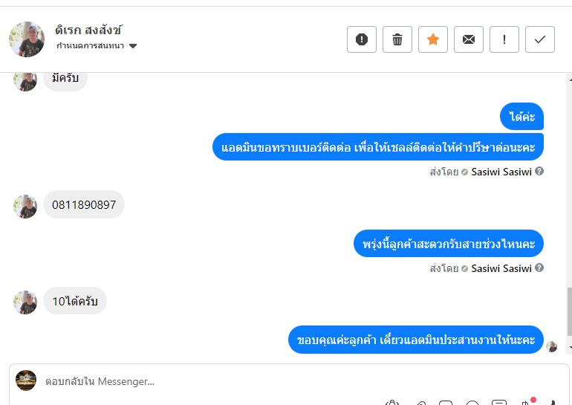Click page avatar next to the reply box
Image resolution: width=572 pixels, height=405 pixels.
[26, 380]
